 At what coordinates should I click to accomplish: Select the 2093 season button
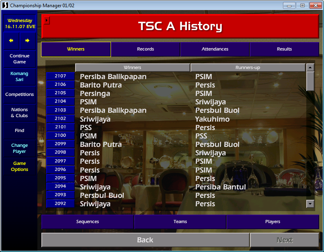(x=60, y=195)
